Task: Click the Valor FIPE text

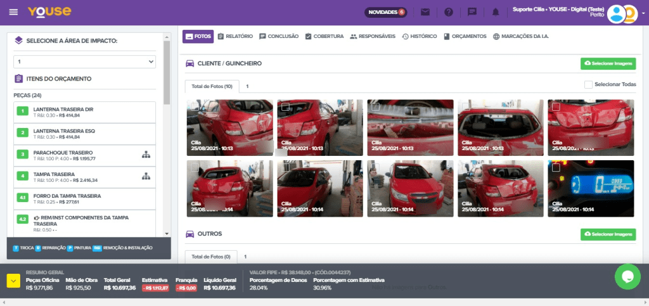Action: tap(300, 272)
